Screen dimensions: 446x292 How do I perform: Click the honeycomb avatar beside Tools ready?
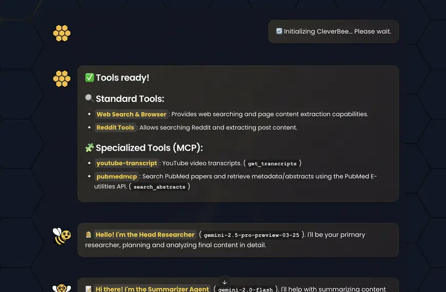[x=62, y=78]
